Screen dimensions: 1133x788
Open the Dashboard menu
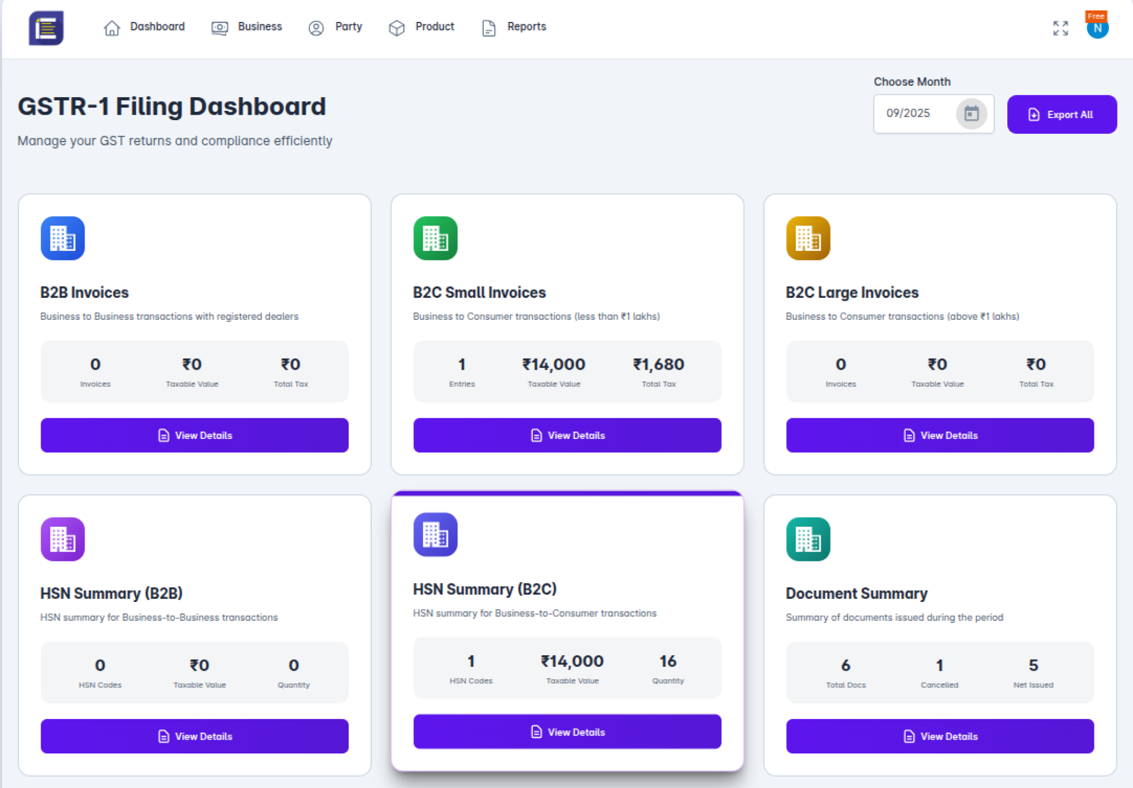coord(144,27)
